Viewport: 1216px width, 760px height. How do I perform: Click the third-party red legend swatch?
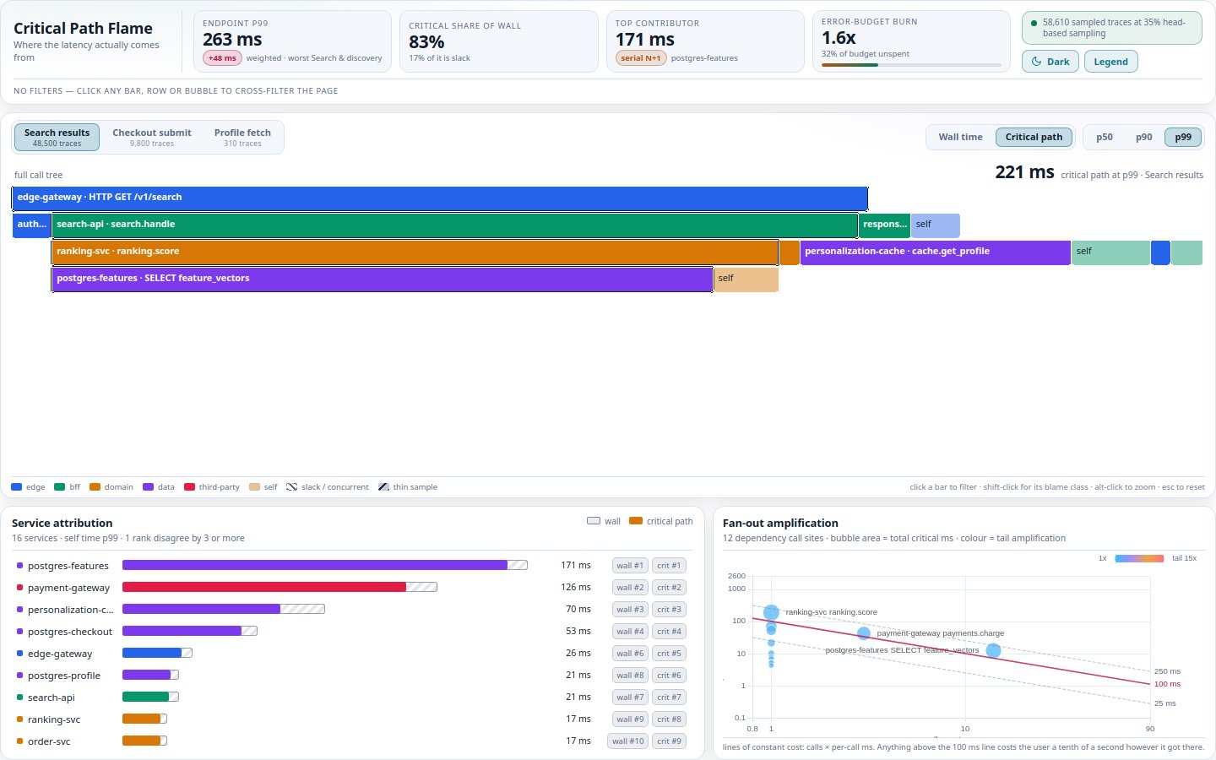(190, 487)
